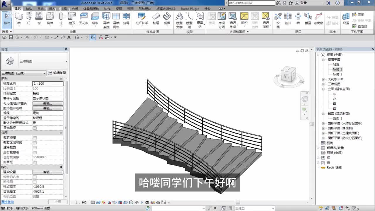Toggle the 远剪裁激活 checkbox

[x=35, y=152]
